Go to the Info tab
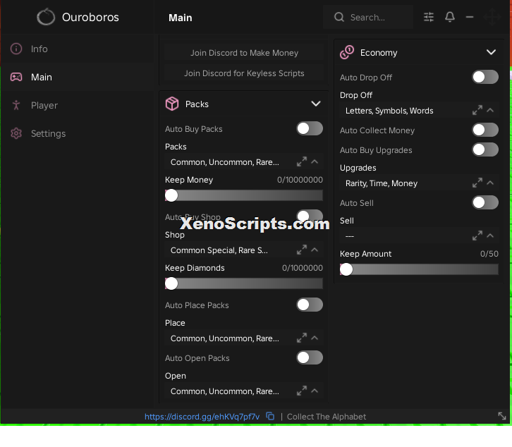 coord(77,49)
